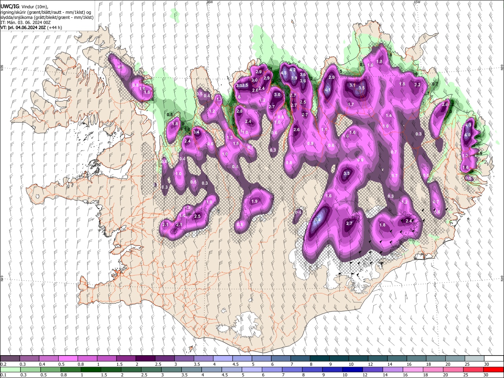Click the (+44 h) forecast offset
Screen dimensions: 504x378
(x=54, y=28)
